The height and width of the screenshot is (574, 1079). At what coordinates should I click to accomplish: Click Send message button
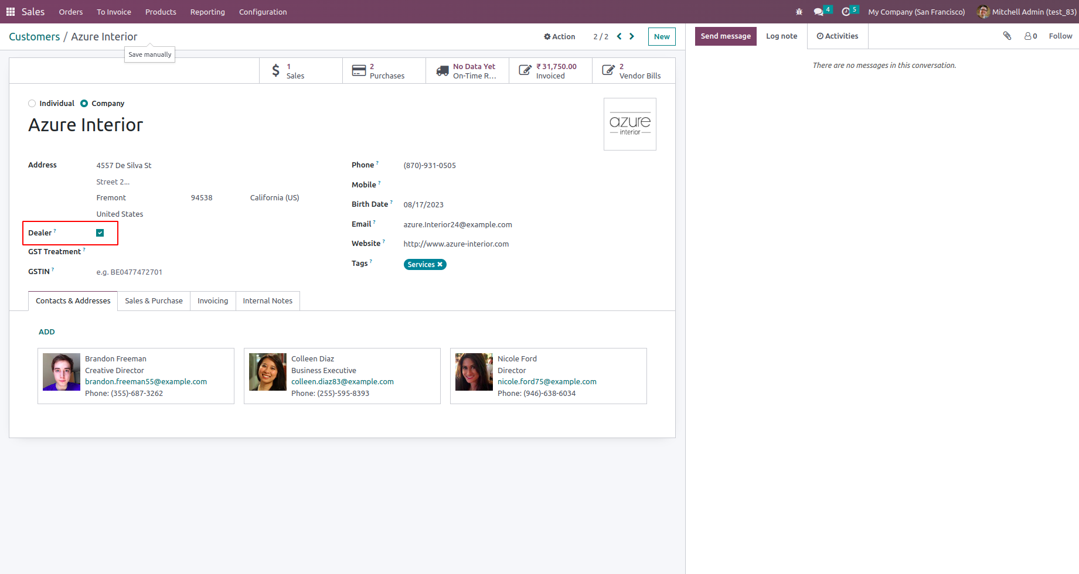click(x=726, y=36)
